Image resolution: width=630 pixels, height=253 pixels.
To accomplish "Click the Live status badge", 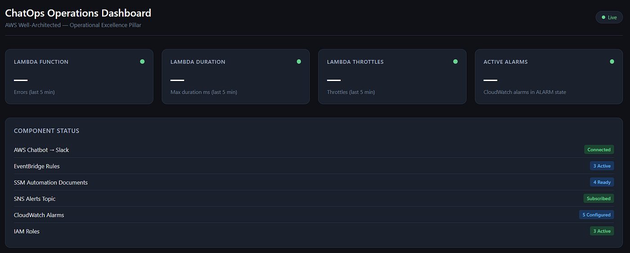I will coord(609,18).
